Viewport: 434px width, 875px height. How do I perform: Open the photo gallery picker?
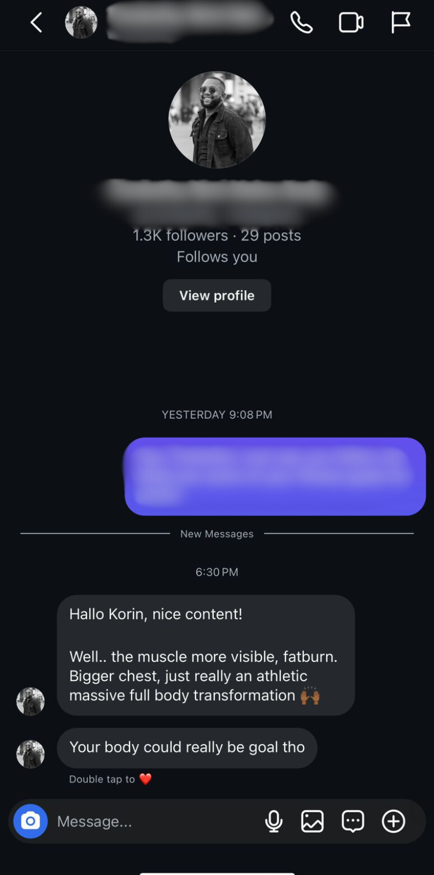(313, 821)
